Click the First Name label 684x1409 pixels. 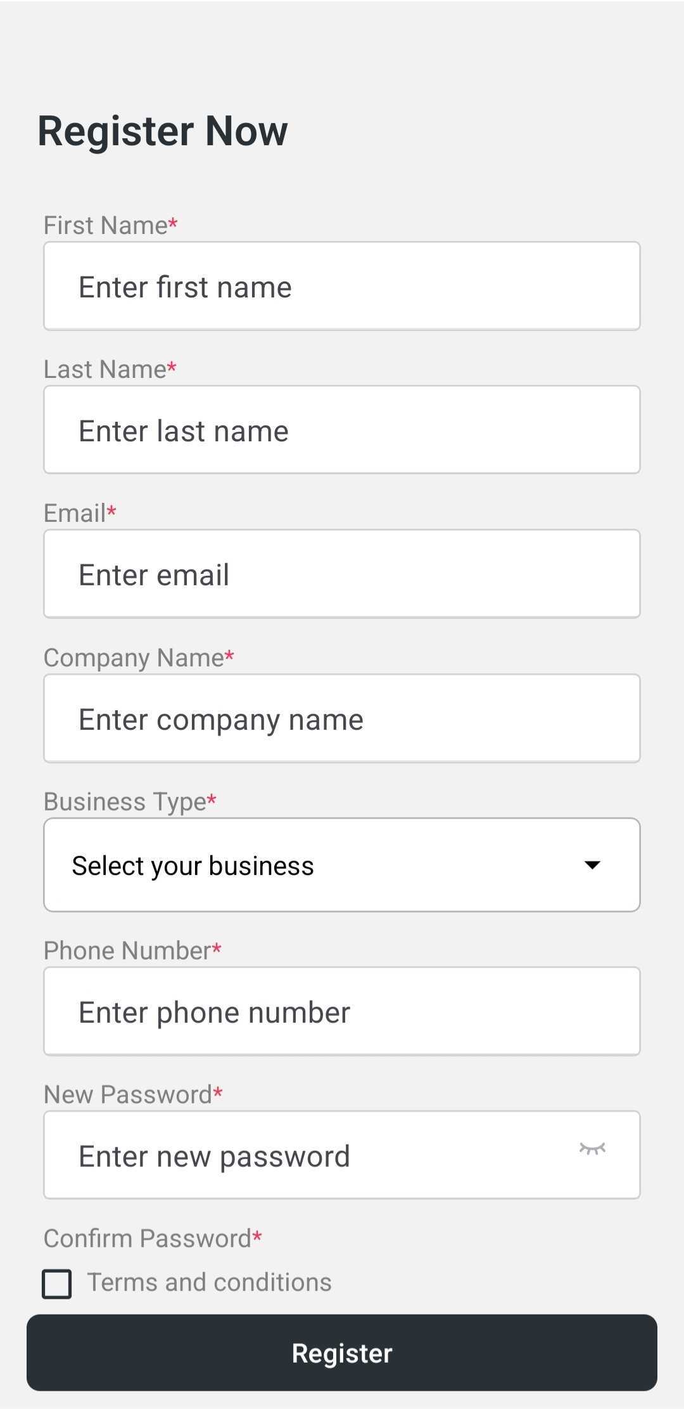coord(110,225)
